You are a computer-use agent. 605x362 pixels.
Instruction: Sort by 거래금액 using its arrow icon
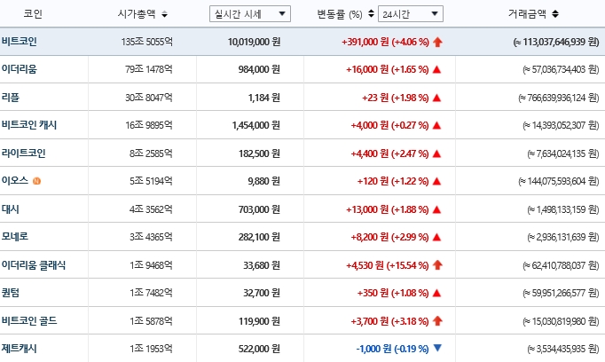click(555, 14)
